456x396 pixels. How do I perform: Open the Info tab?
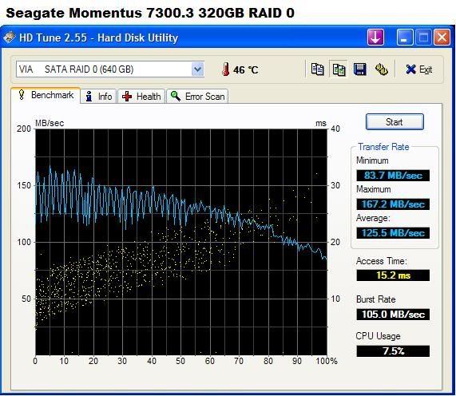click(x=98, y=97)
